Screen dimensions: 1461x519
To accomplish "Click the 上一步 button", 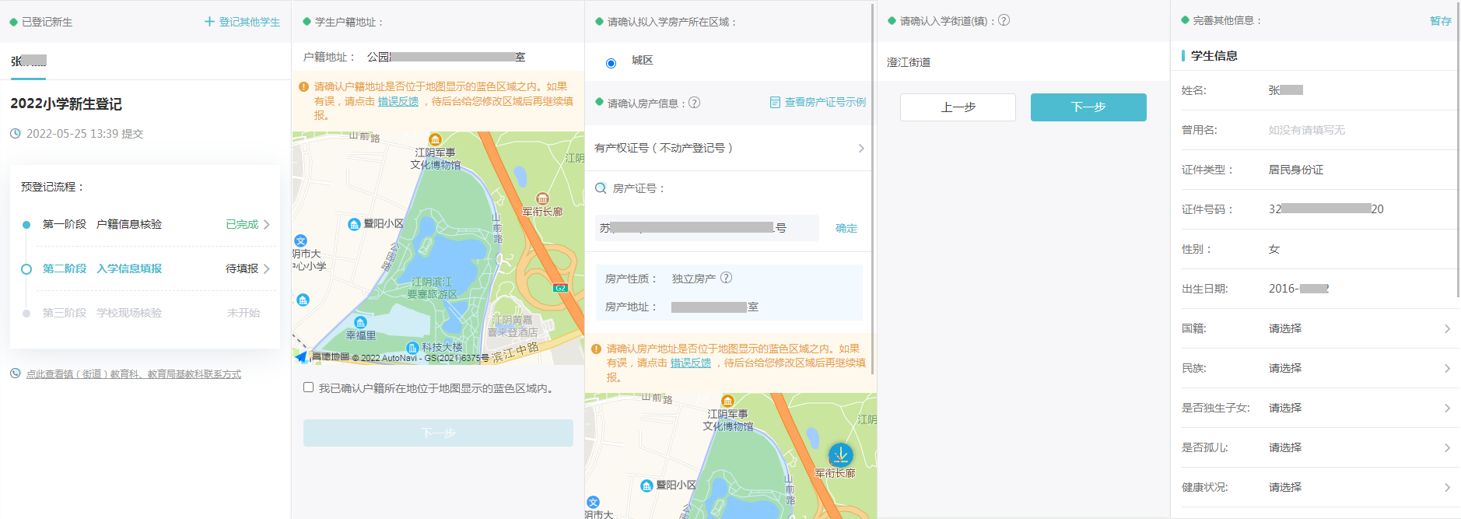I will [x=958, y=107].
